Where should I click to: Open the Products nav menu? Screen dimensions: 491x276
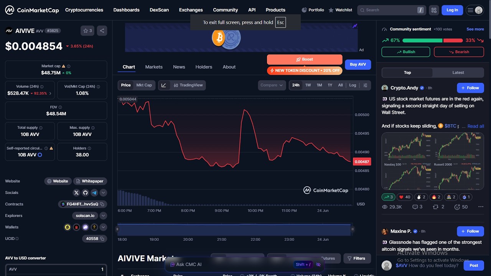pyautogui.click(x=275, y=10)
